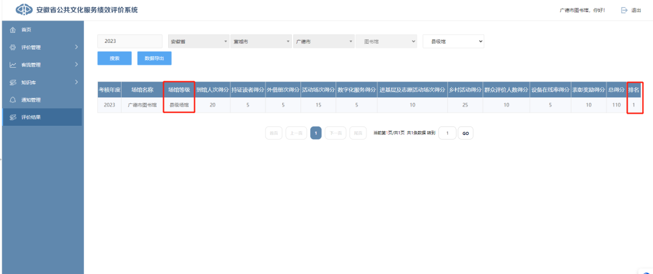Click the 活动场次得分 column header
This screenshot has height=274, width=653.
318,90
